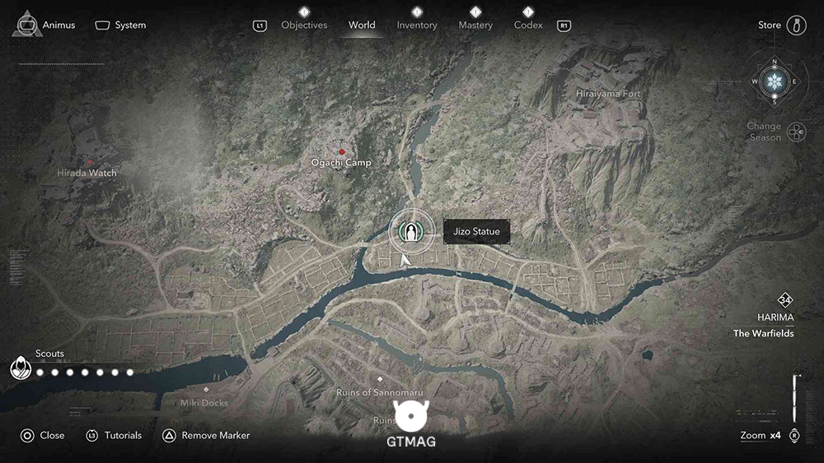This screenshot has height=463, width=824.
Task: Click the Objectives notification diamond
Action: [304, 12]
